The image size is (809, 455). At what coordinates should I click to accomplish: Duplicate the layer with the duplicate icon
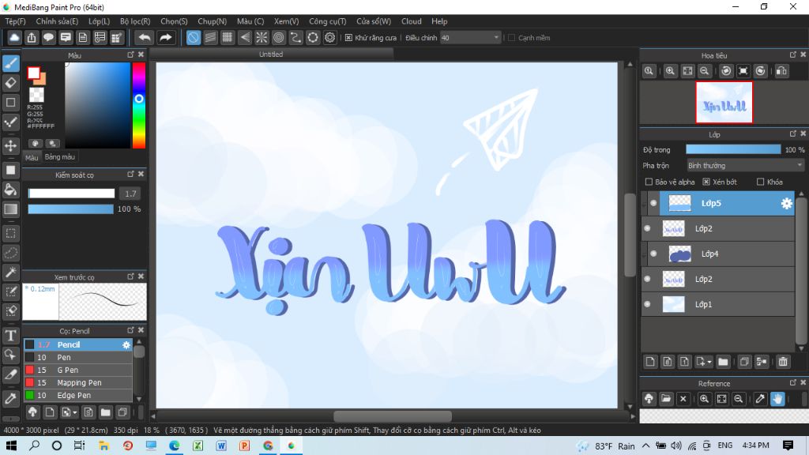point(744,362)
